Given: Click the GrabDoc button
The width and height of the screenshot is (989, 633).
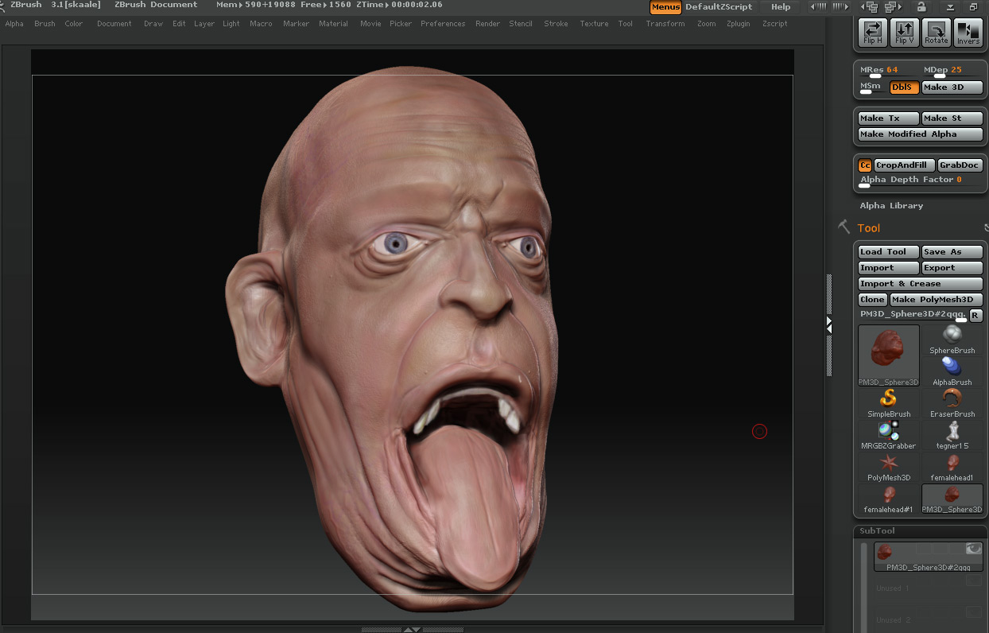Looking at the screenshot, I should pyautogui.click(x=960, y=165).
